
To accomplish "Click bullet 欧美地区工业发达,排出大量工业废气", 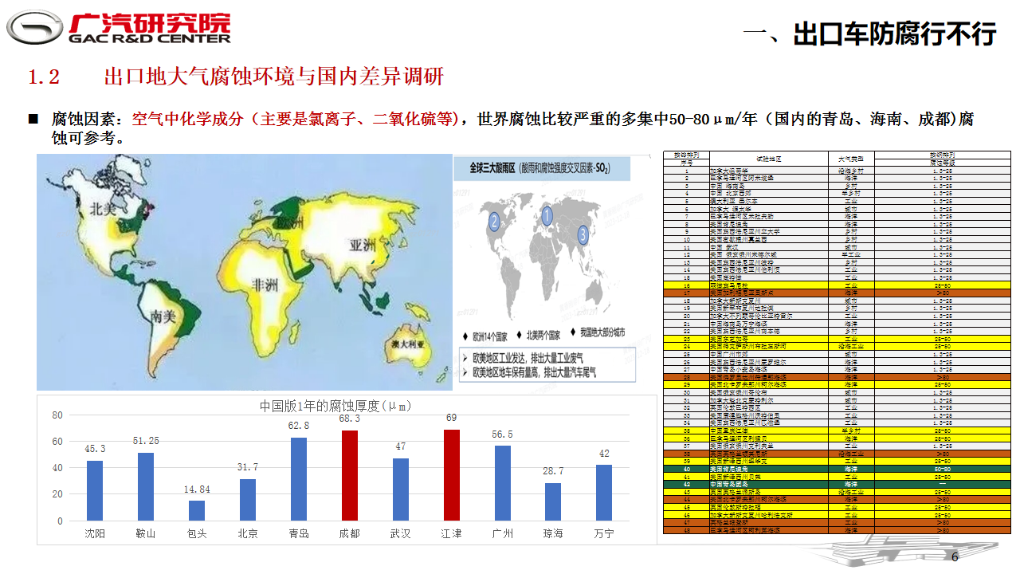I will pyautogui.click(x=528, y=358).
